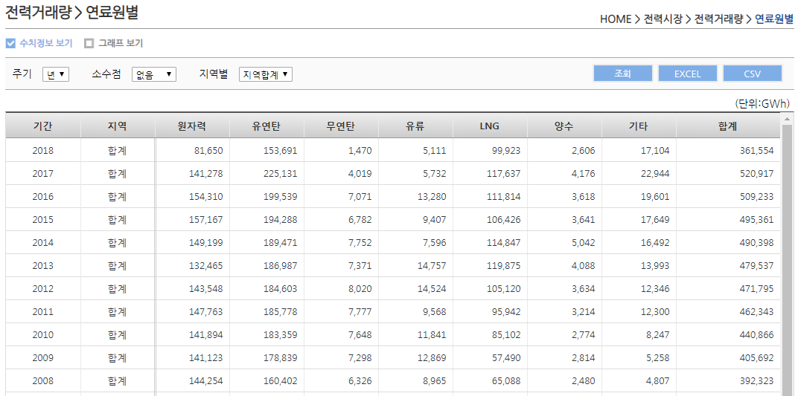Select the 2018 row period cell
798x396 pixels.
(x=42, y=151)
